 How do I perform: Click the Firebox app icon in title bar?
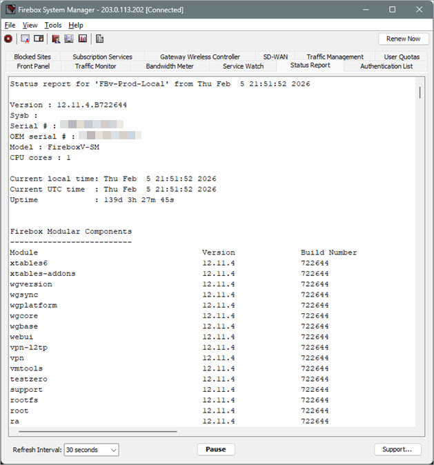[x=10, y=9]
